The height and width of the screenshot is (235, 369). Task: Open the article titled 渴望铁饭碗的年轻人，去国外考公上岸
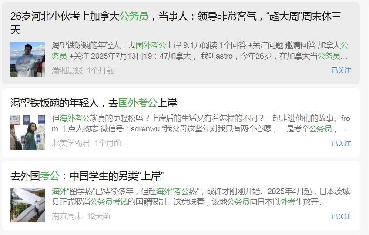pos(94,103)
